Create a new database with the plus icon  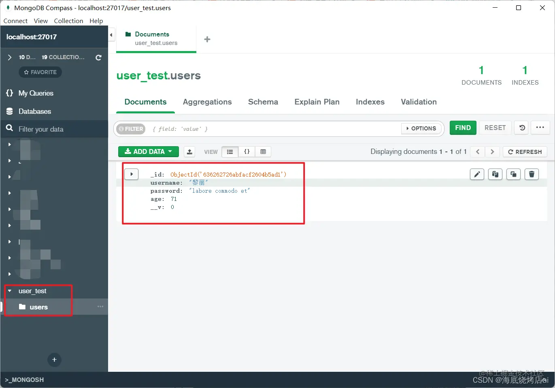point(54,360)
